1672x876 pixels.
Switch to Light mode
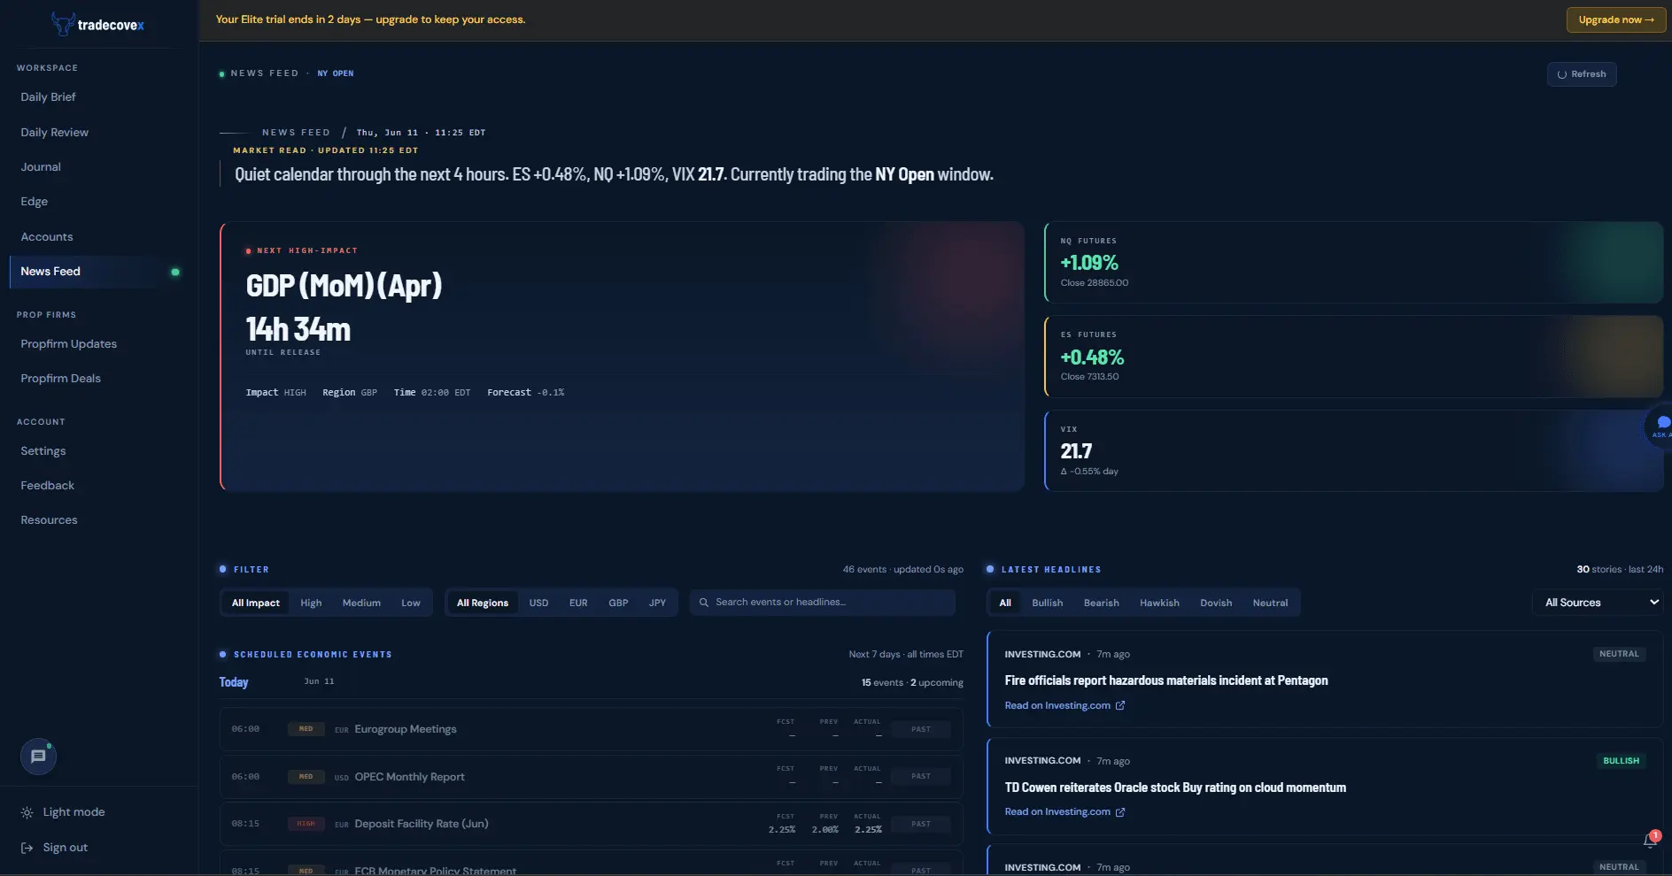coord(74,812)
